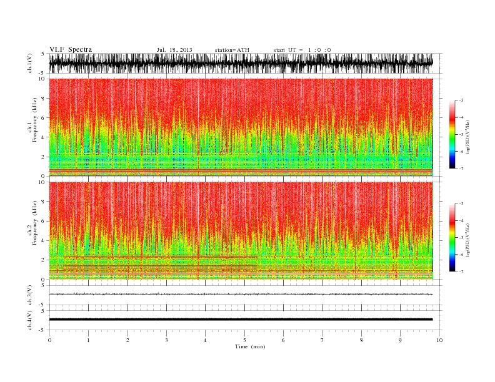The height and width of the screenshot is (382, 495).
Task: Select the ch.1 "Frequency (kHz)" axis label
Action: point(34,120)
